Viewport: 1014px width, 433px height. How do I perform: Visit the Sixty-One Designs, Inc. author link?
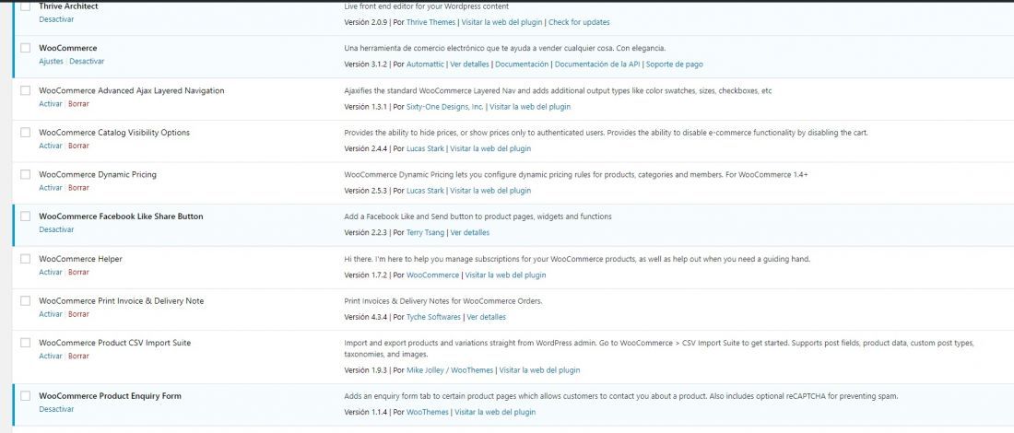click(445, 107)
